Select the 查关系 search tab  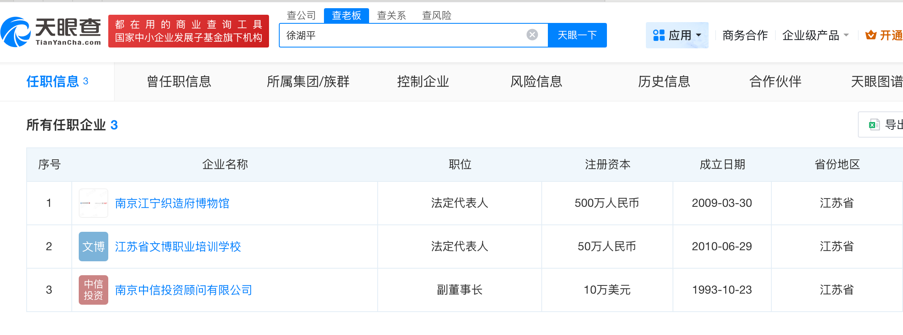coord(392,16)
